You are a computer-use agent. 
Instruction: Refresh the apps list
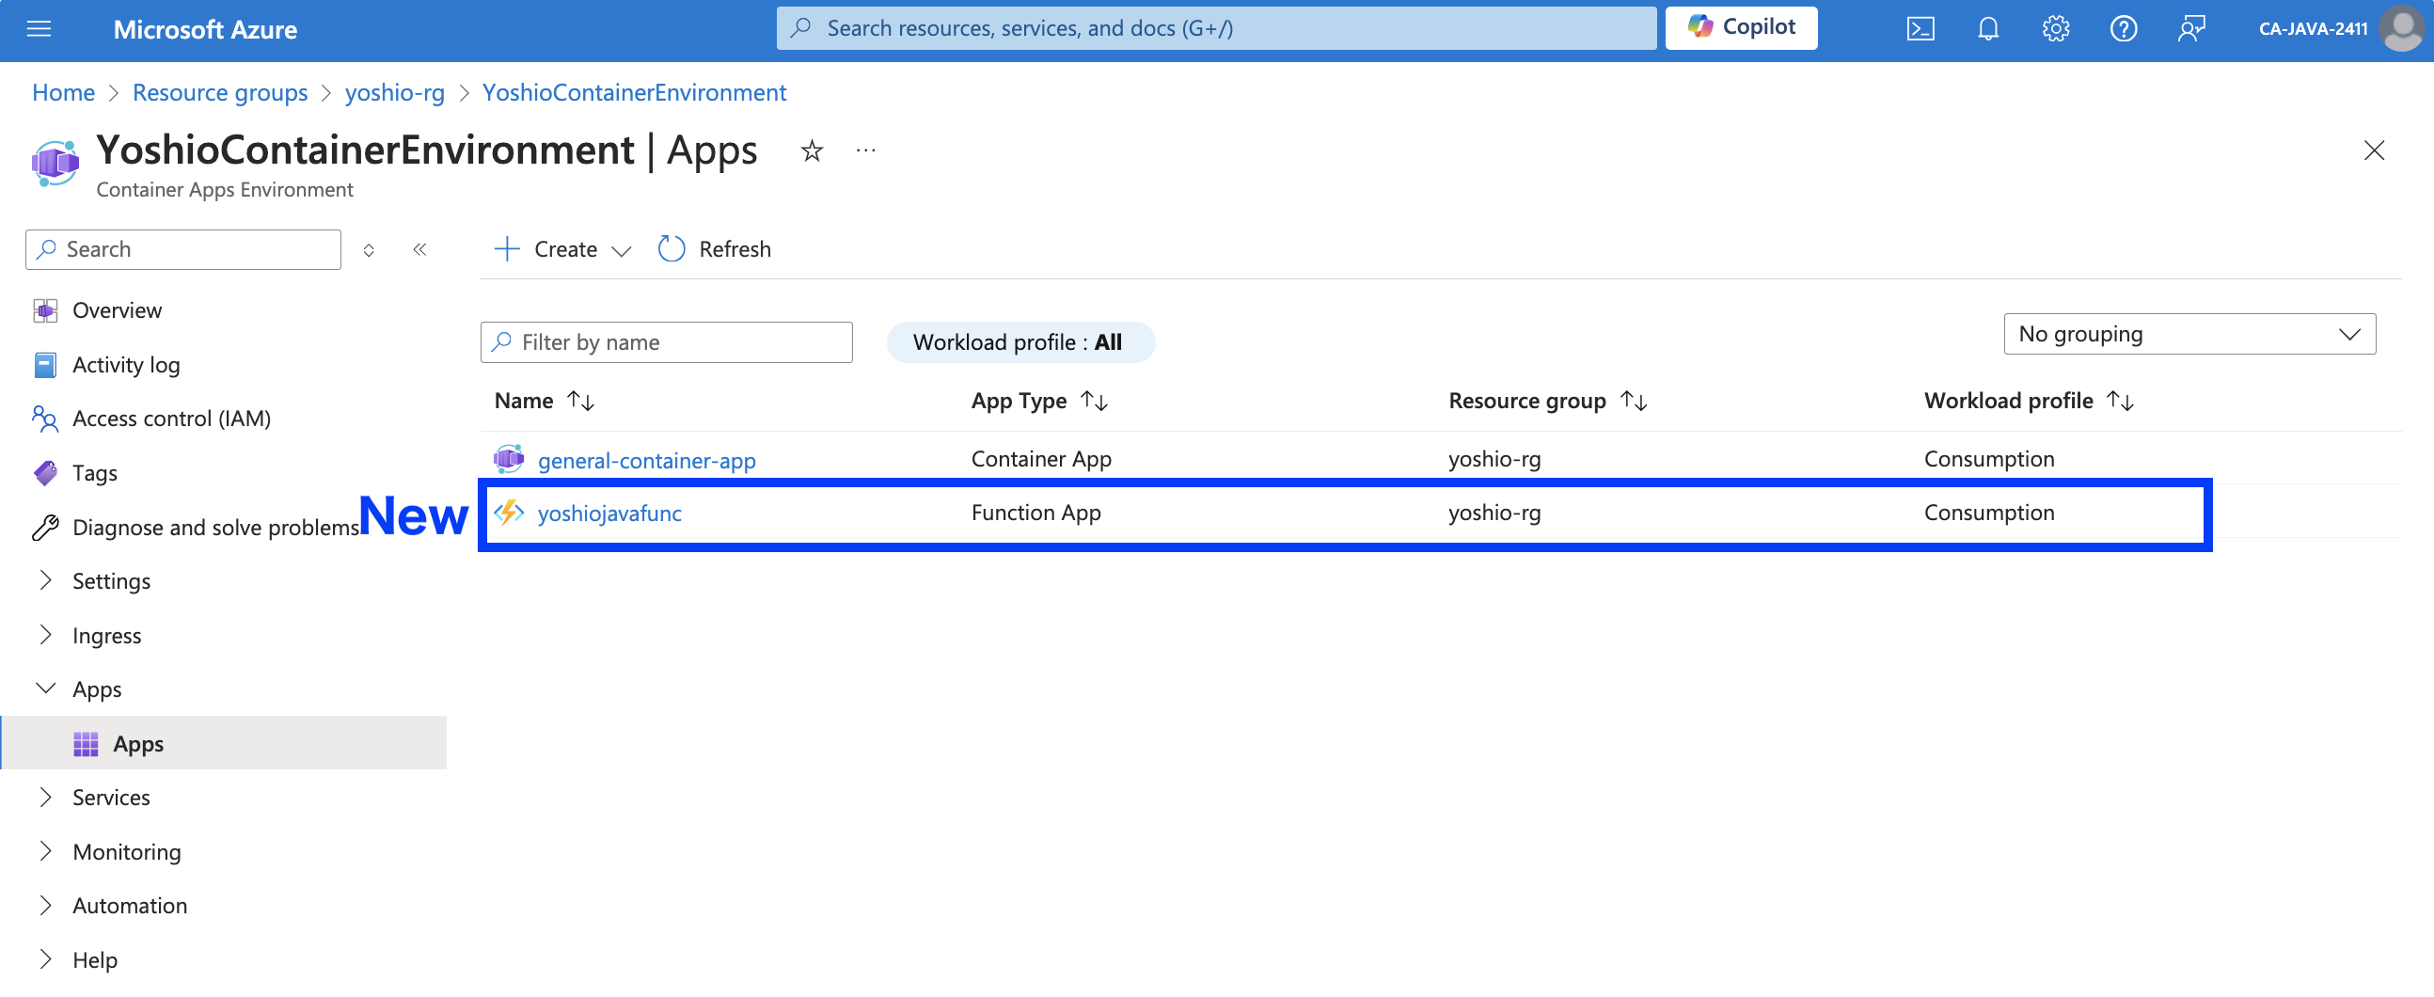[x=716, y=249]
